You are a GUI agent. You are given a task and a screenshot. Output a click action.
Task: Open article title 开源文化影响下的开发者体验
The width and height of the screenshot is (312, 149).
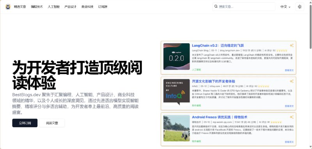click(213, 81)
